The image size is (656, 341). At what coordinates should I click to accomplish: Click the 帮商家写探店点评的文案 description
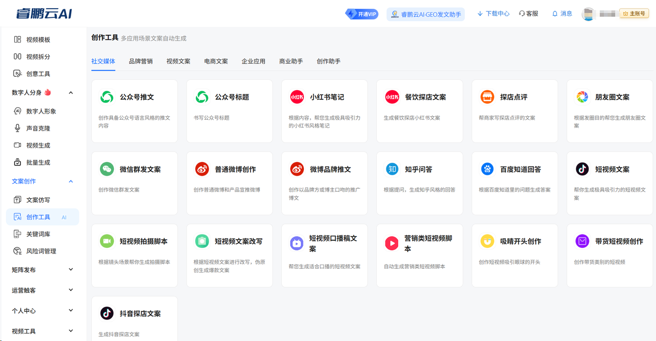507,118
